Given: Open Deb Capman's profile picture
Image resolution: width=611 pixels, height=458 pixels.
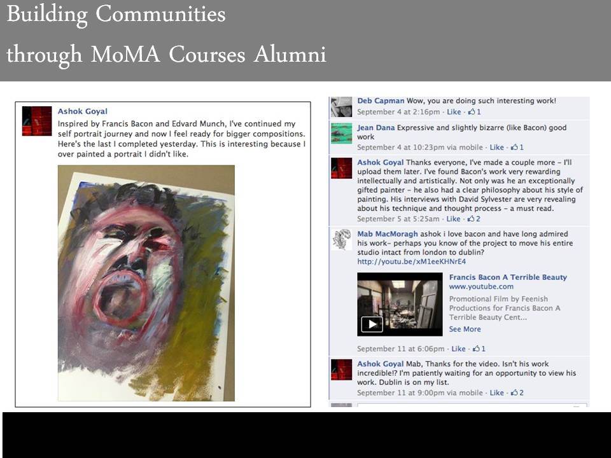Looking at the screenshot, I should [x=341, y=107].
